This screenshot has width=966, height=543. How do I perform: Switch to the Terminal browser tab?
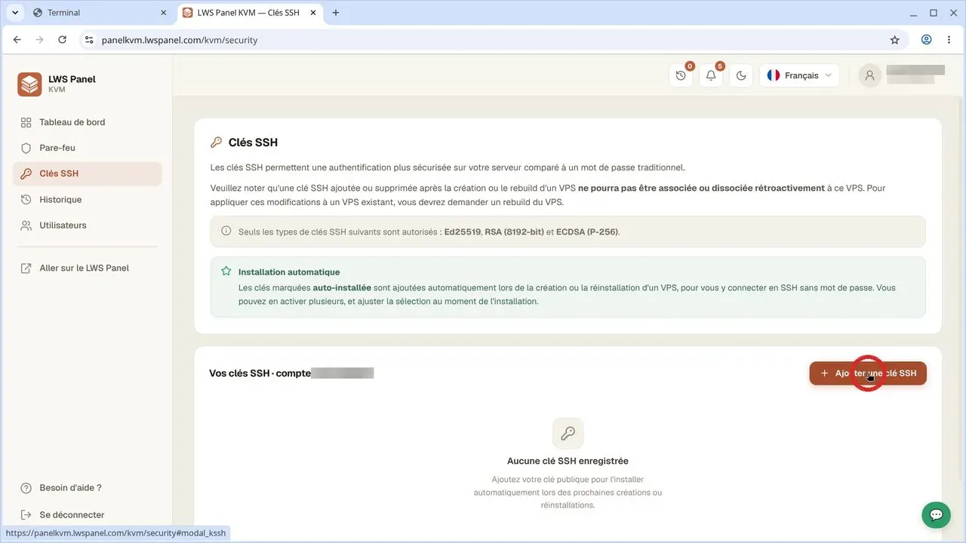(x=100, y=13)
